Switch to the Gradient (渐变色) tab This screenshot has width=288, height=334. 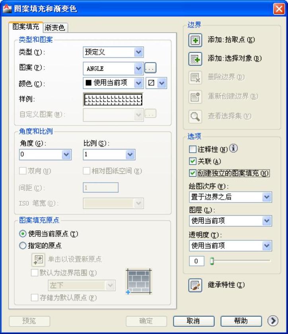pos(55,28)
